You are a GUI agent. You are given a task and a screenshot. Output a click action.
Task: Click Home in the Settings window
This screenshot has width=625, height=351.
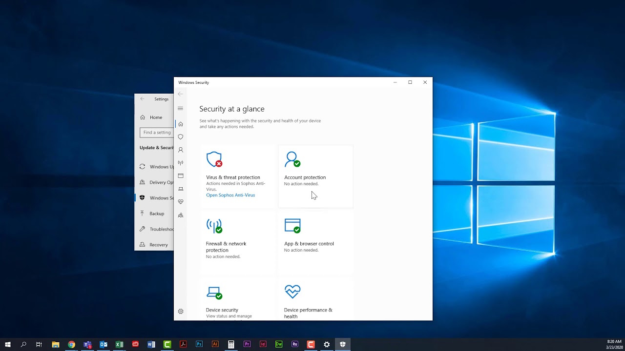[154, 117]
